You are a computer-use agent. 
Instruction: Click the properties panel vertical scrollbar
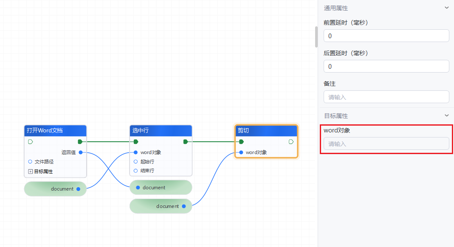pos(316,37)
